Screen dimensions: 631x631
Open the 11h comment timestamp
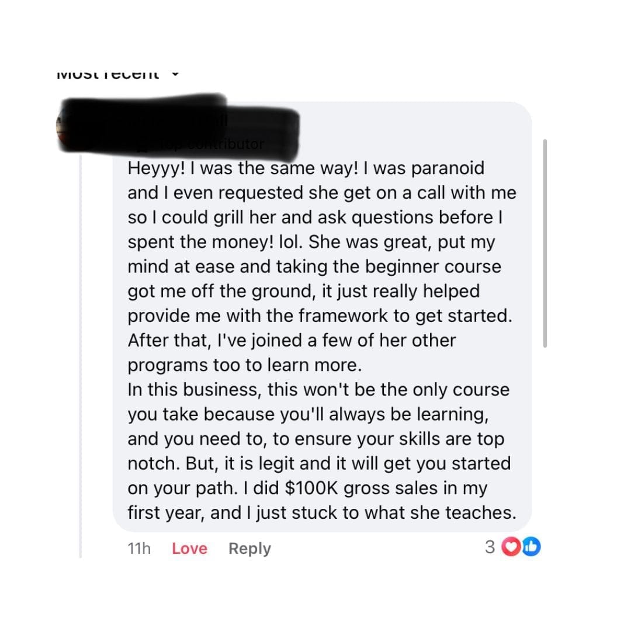tap(138, 549)
